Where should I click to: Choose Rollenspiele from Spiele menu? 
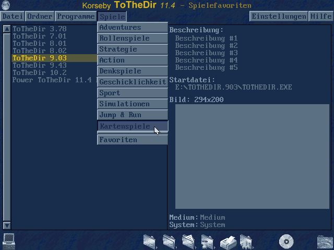133,38
